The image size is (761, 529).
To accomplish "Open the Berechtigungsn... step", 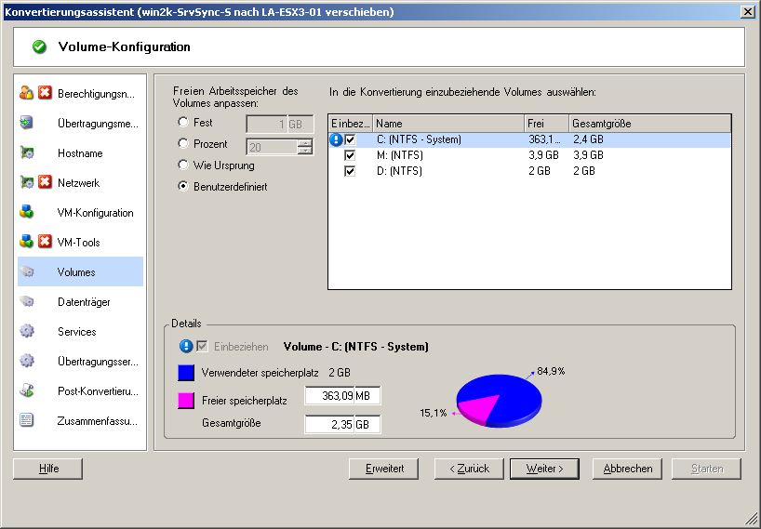I will tap(80, 93).
